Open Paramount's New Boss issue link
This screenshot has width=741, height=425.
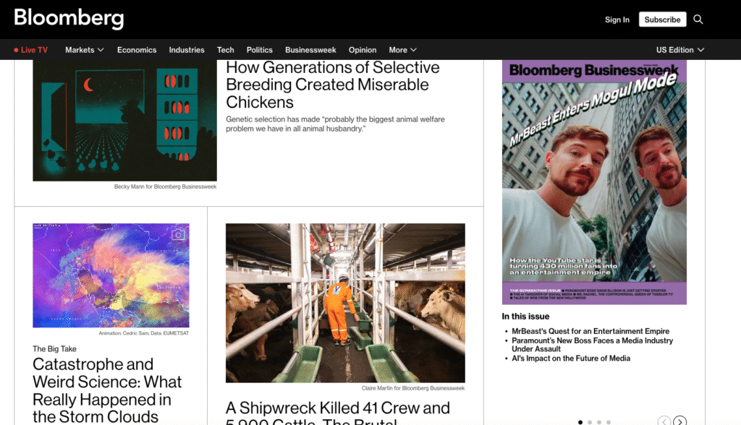592,345
